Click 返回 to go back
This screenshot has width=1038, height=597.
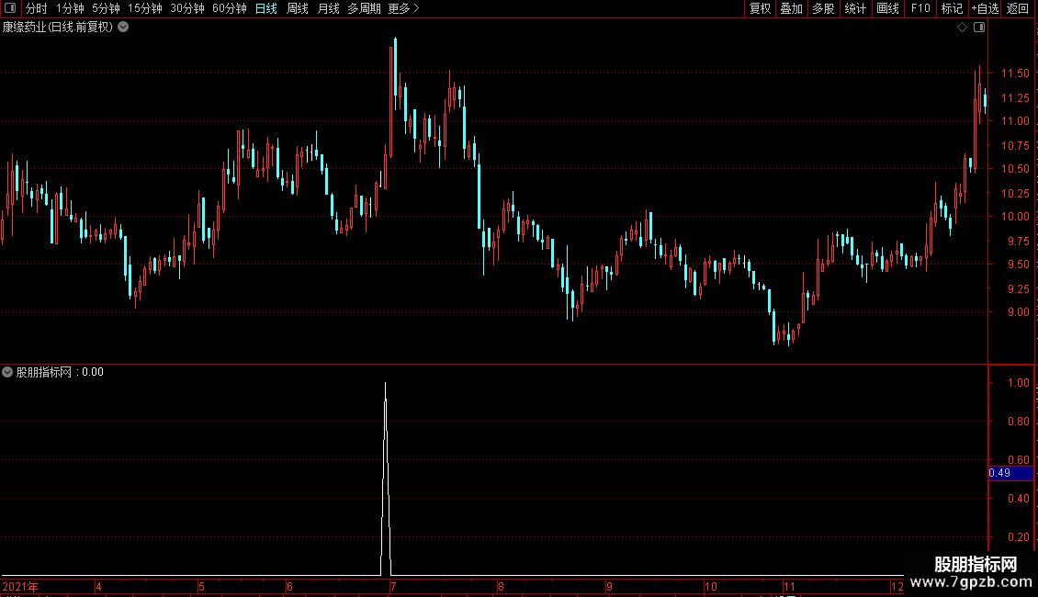[x=1018, y=8]
